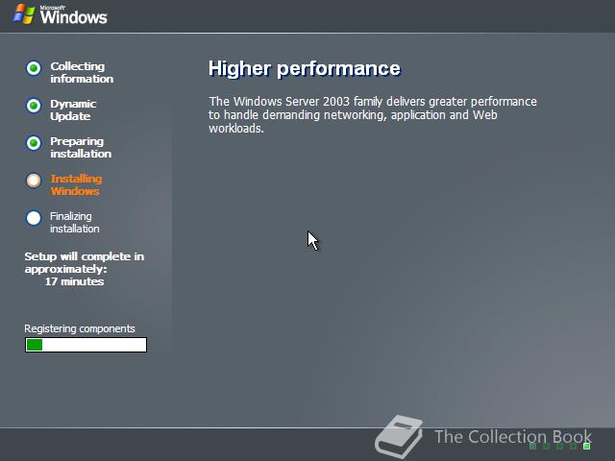Click the Windows wordmark in the header
Screen dimensions: 615x461
pos(73,17)
